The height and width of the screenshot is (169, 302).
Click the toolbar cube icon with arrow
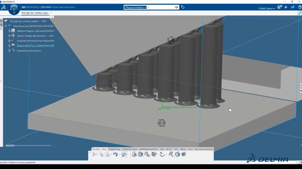pyautogui.click(x=154, y=154)
